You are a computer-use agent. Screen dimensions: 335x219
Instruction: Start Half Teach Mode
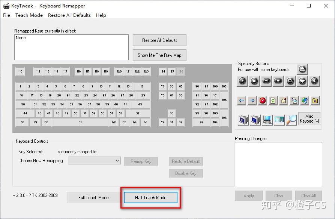click(x=151, y=197)
